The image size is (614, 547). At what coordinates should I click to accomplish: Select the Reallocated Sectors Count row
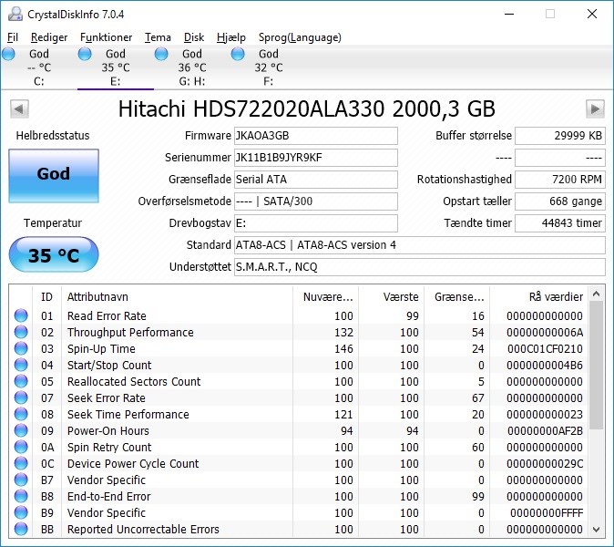pyautogui.click(x=300, y=381)
